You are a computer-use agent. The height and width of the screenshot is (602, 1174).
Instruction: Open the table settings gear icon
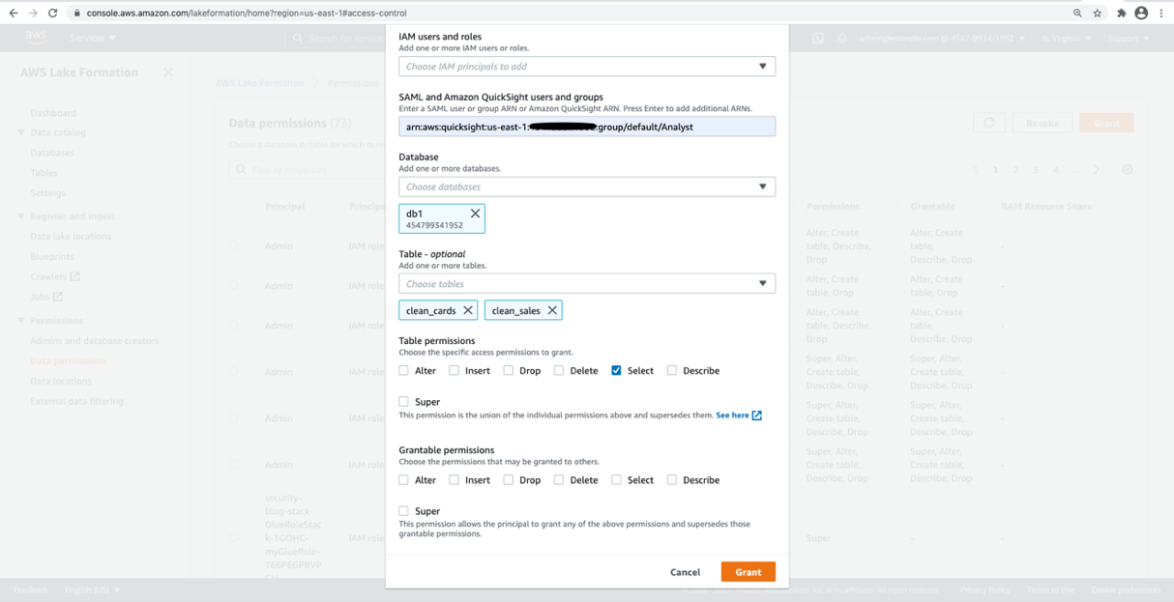coord(1128,170)
